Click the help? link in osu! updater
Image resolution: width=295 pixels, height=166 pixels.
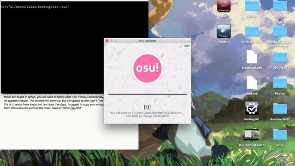187,46
